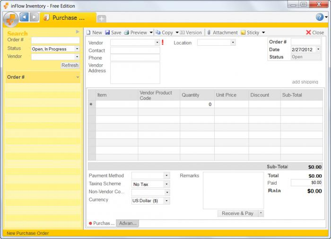Screen dimensions: 331x239
Task: Click the Order # field in the header box
Action: tap(306, 42)
